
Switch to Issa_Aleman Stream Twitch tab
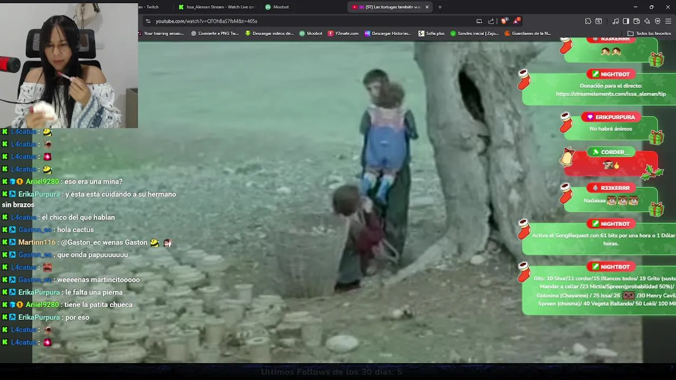[x=217, y=7]
